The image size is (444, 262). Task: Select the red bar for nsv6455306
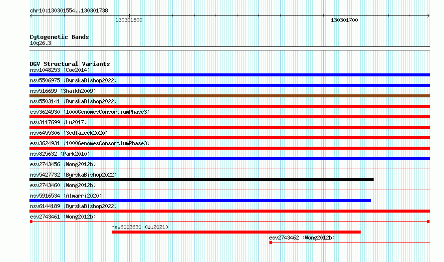tap(229, 138)
